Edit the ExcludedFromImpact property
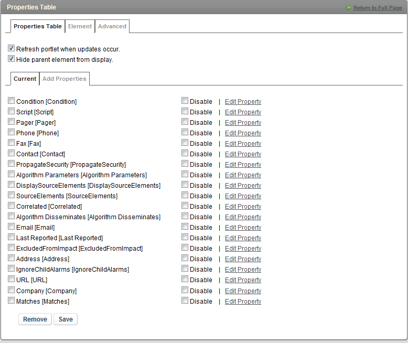Screen dimensions: 408x343 click(243, 248)
